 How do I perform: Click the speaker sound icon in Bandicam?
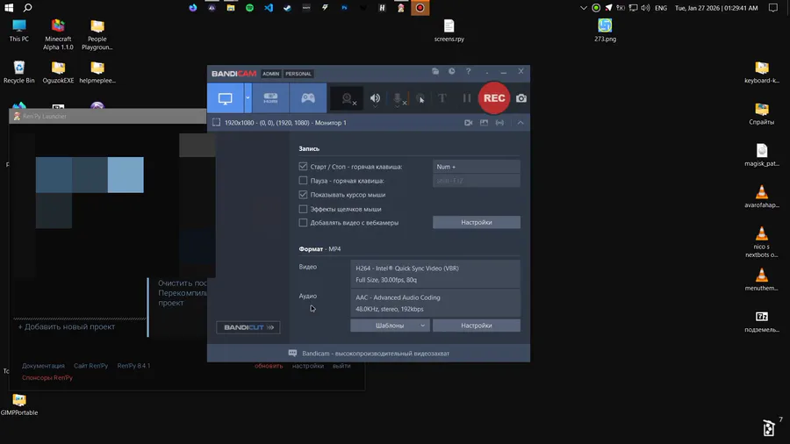[375, 98]
